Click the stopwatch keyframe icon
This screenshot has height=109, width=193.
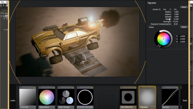[x=6, y=19]
